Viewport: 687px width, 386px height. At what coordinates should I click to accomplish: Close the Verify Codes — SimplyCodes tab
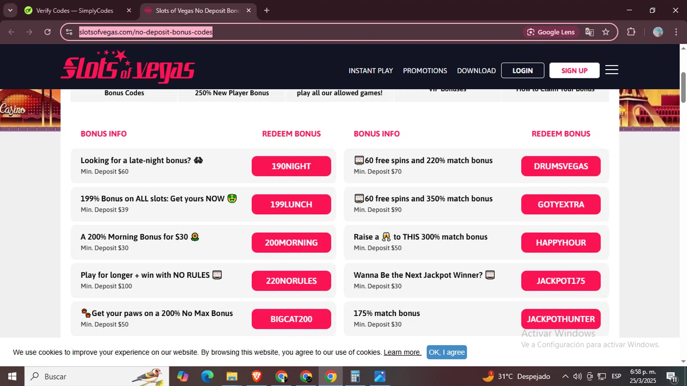129,11
